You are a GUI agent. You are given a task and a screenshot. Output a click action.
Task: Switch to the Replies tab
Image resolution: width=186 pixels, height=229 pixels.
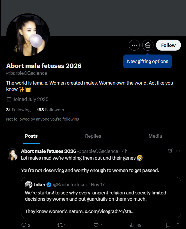coord(93,136)
